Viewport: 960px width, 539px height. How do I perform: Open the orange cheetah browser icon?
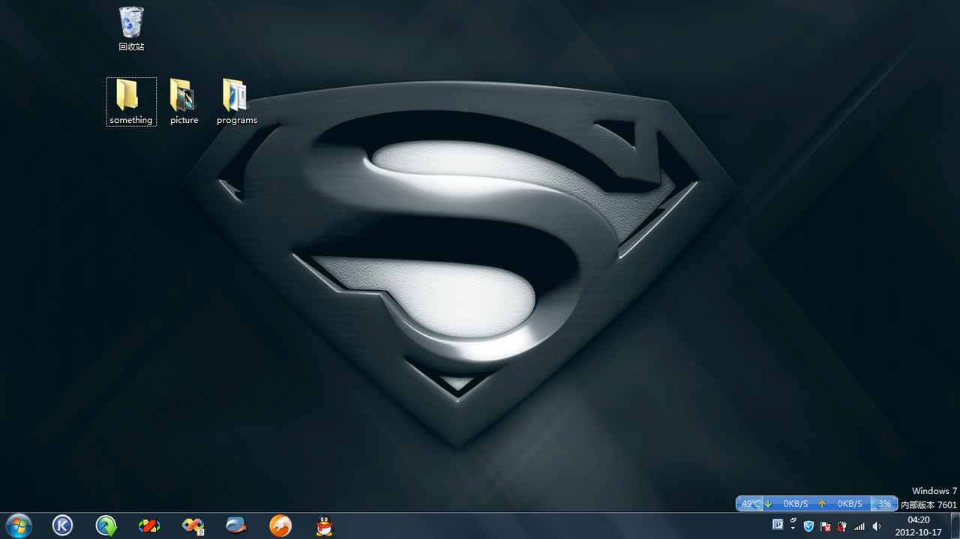tap(280, 526)
